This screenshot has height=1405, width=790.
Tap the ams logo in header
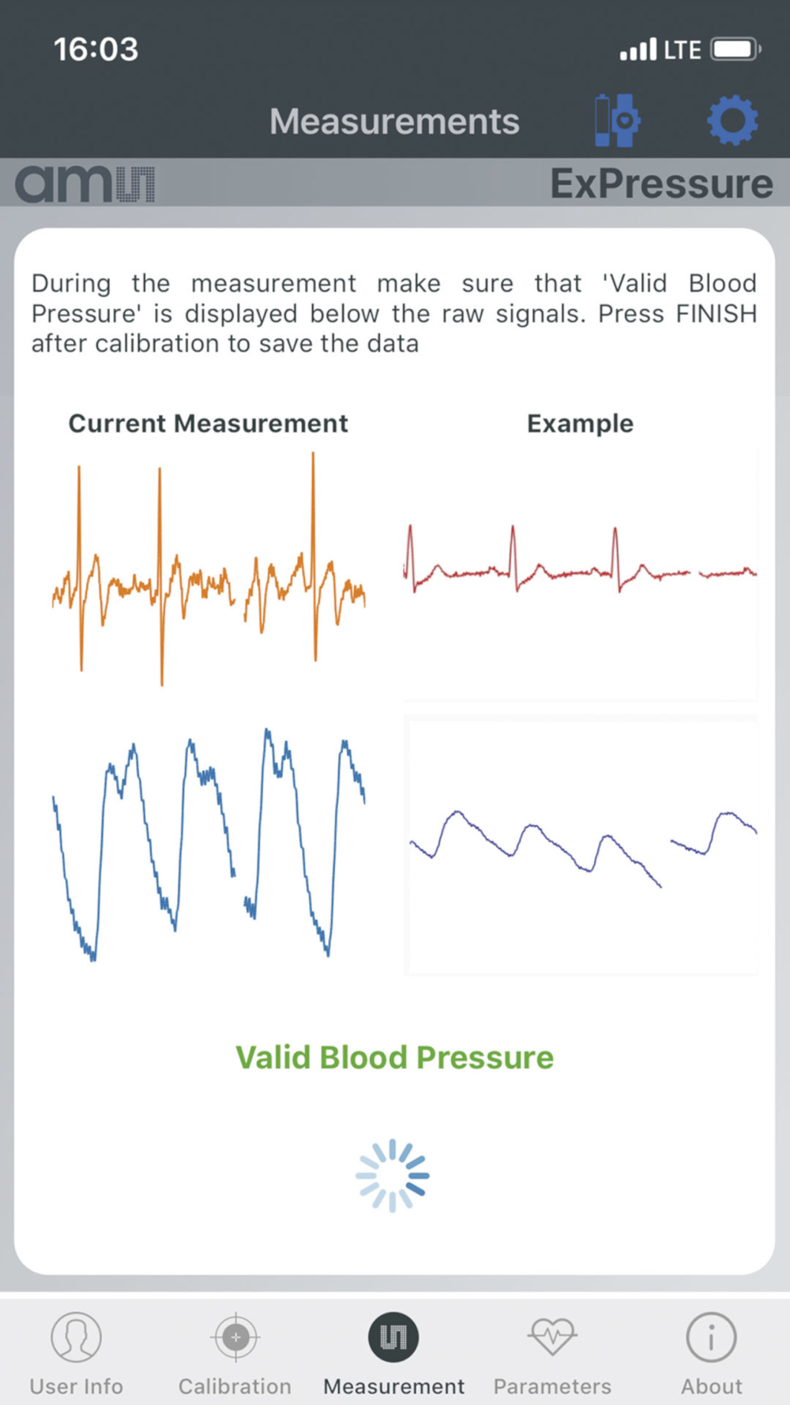coord(85,183)
